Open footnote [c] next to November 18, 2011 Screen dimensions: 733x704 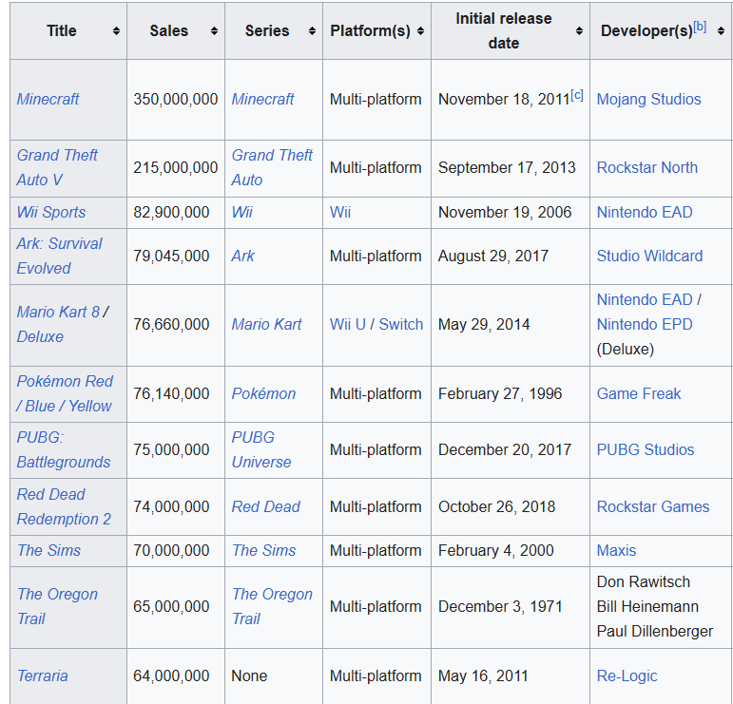[577, 95]
